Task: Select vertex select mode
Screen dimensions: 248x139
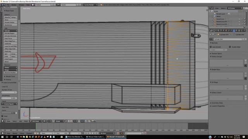Action: tap(66, 121)
